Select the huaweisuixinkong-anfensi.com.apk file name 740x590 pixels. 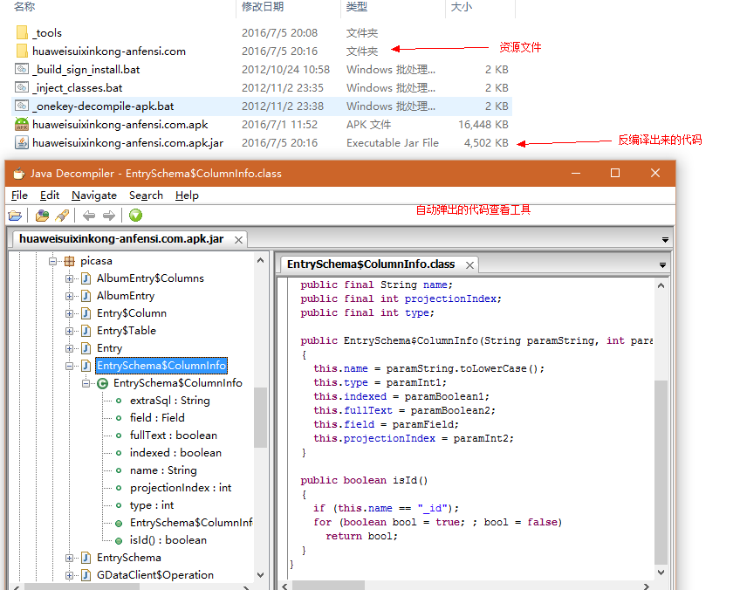(x=120, y=124)
